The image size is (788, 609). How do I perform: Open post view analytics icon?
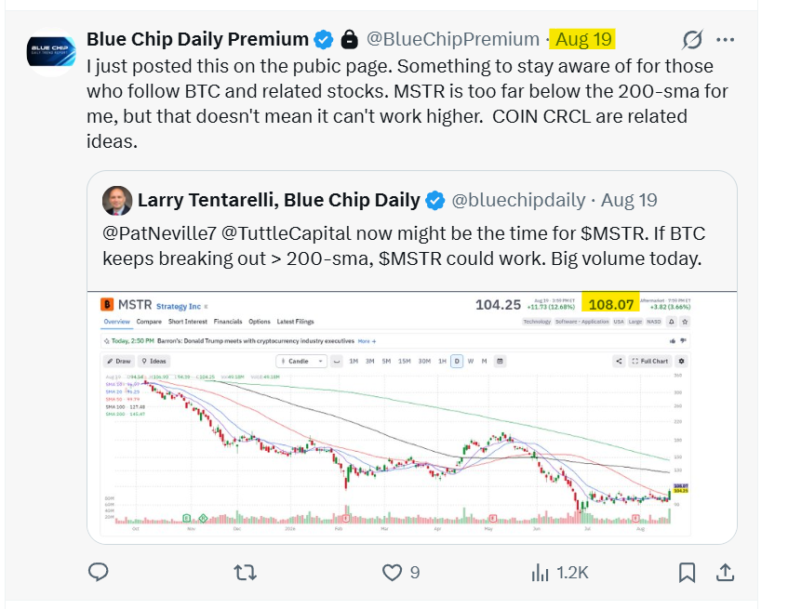click(541, 573)
